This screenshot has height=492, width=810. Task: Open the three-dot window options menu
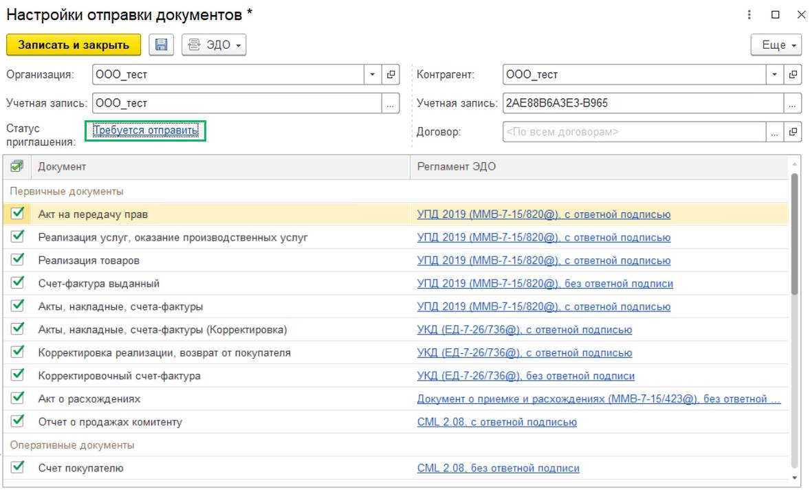click(749, 15)
